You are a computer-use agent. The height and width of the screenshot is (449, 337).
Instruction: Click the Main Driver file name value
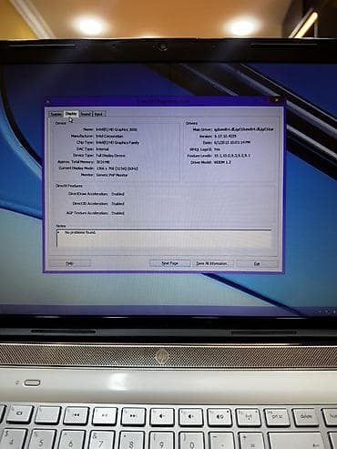[244, 129]
